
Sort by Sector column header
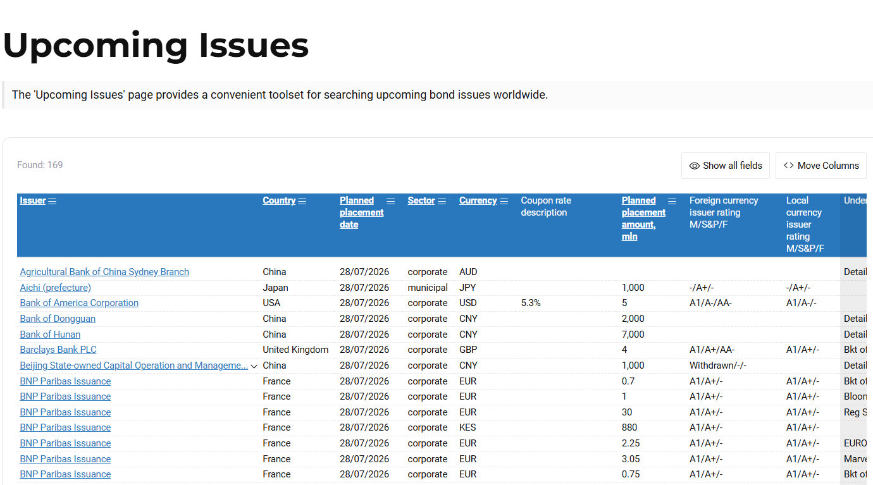pyautogui.click(x=421, y=200)
